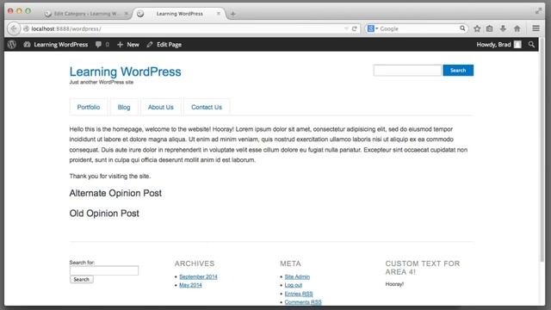
Task: Close the Learning WordPress tab
Action: coord(218,14)
